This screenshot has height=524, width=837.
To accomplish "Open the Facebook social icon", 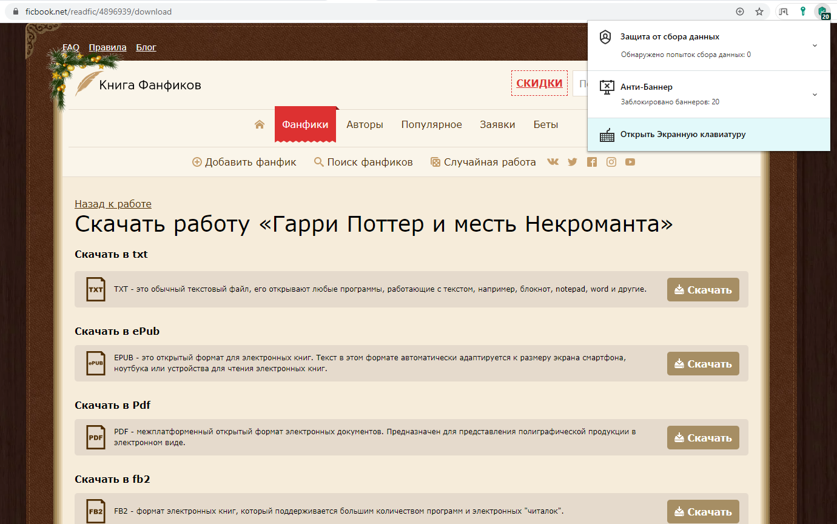I will [592, 162].
